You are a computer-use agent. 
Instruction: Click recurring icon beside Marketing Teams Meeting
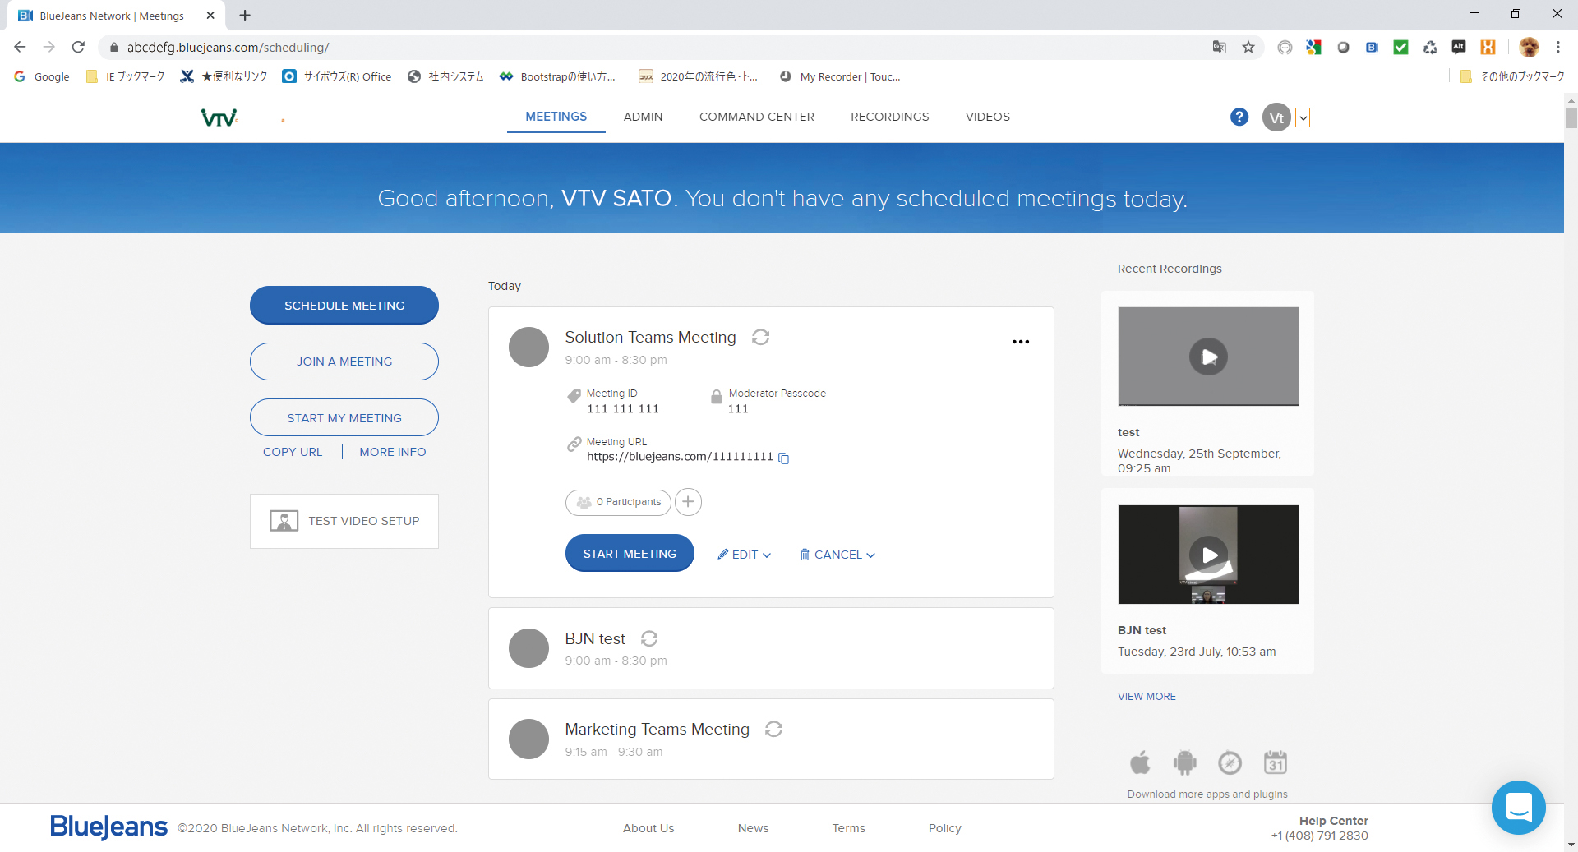coord(773,729)
